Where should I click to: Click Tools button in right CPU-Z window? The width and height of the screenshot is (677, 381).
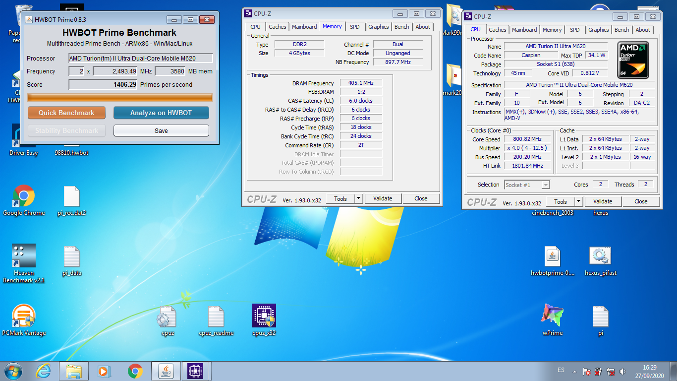[561, 201]
